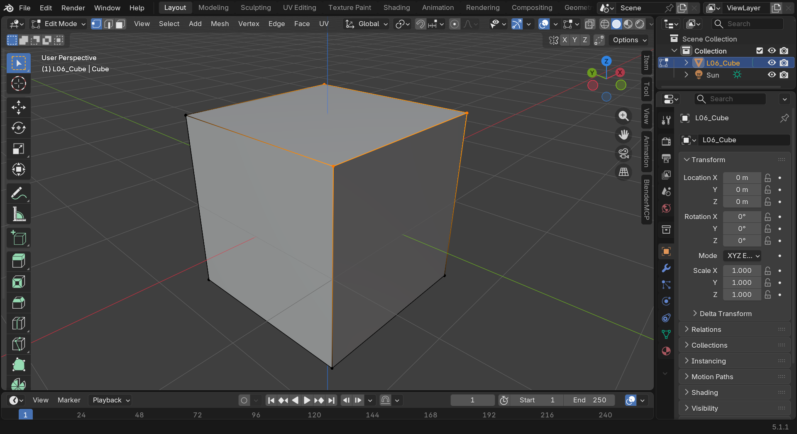Activate the Rotate tool
The height and width of the screenshot is (434, 797).
point(19,128)
